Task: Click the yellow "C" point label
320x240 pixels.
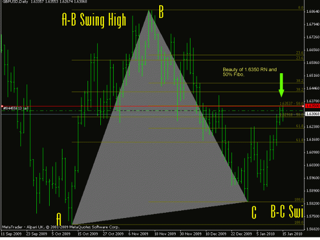Action: click(x=253, y=212)
